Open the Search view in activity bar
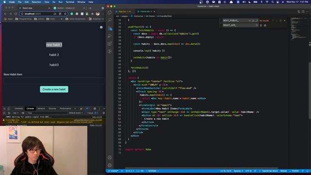 [110, 20]
